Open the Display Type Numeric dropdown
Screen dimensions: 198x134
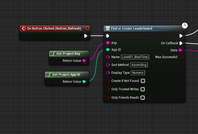(x=138, y=73)
